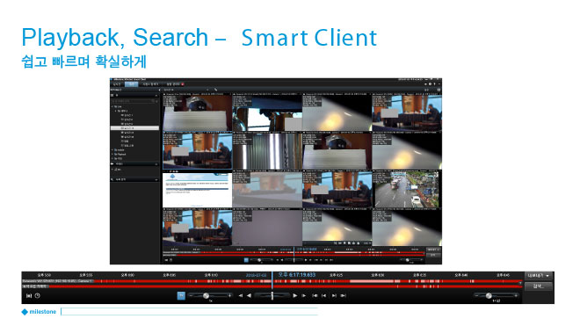This screenshot has height=326, width=580.
Task: Select the highlighted view in the tree panel
Action: pyautogui.click(x=135, y=128)
